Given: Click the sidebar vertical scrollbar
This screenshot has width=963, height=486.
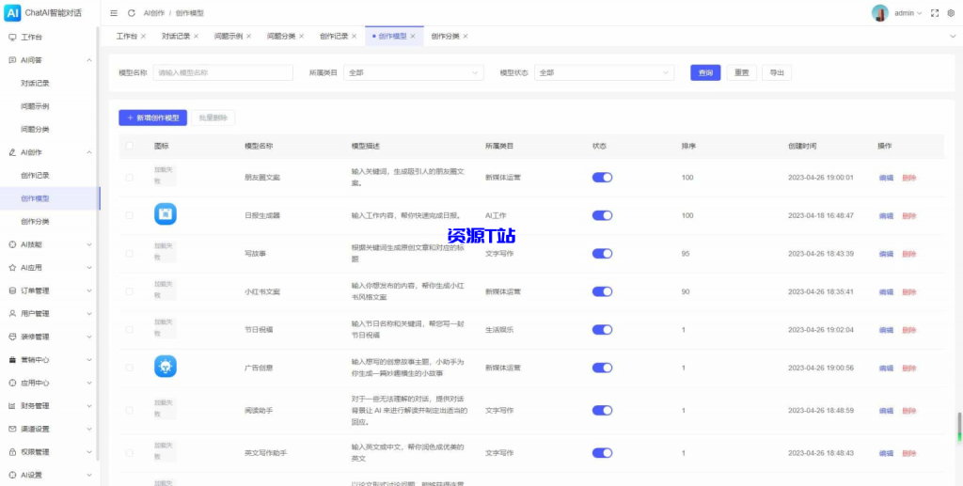Looking at the screenshot, I should 98,244.
